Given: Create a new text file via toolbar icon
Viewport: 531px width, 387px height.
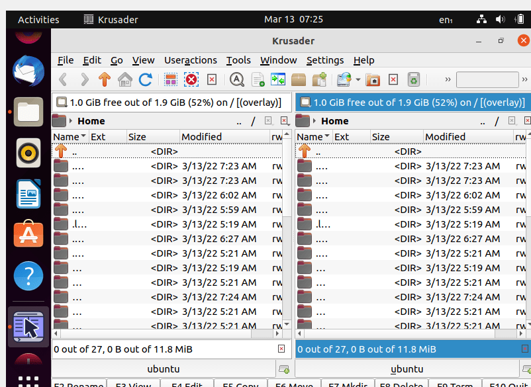Looking at the screenshot, I should click(x=258, y=80).
